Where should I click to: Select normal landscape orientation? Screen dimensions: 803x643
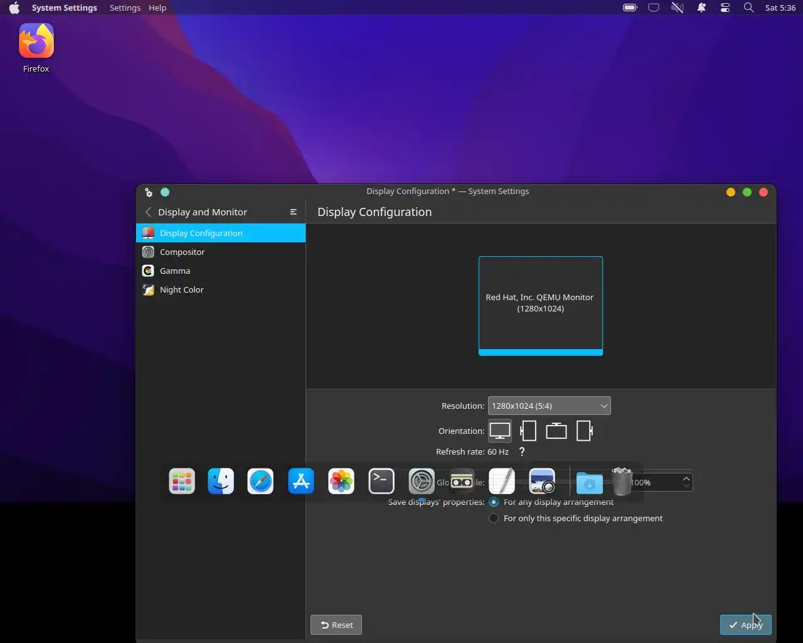tap(500, 431)
